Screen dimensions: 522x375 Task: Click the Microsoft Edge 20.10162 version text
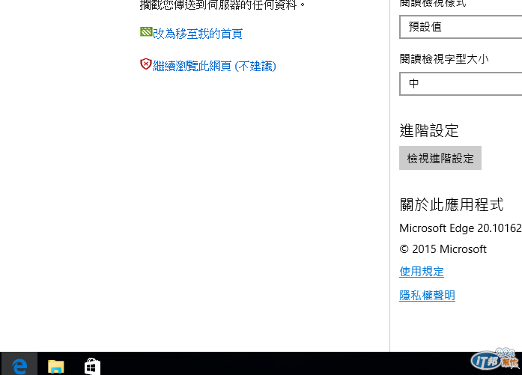click(x=461, y=228)
